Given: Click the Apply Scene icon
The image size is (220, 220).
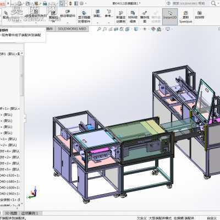Looking at the screenshot, I should [x=159, y=29].
